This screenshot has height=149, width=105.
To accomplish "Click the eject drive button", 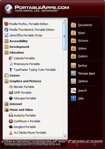I will point(77,145).
